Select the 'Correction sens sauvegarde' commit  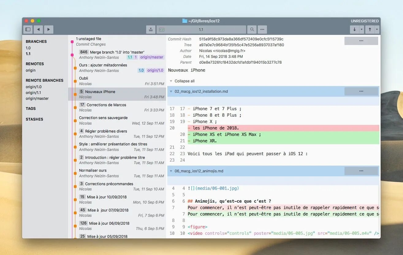[117, 121]
